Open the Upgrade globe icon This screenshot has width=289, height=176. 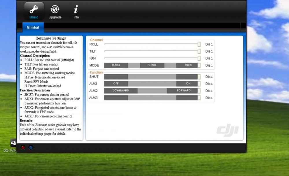tap(55, 12)
